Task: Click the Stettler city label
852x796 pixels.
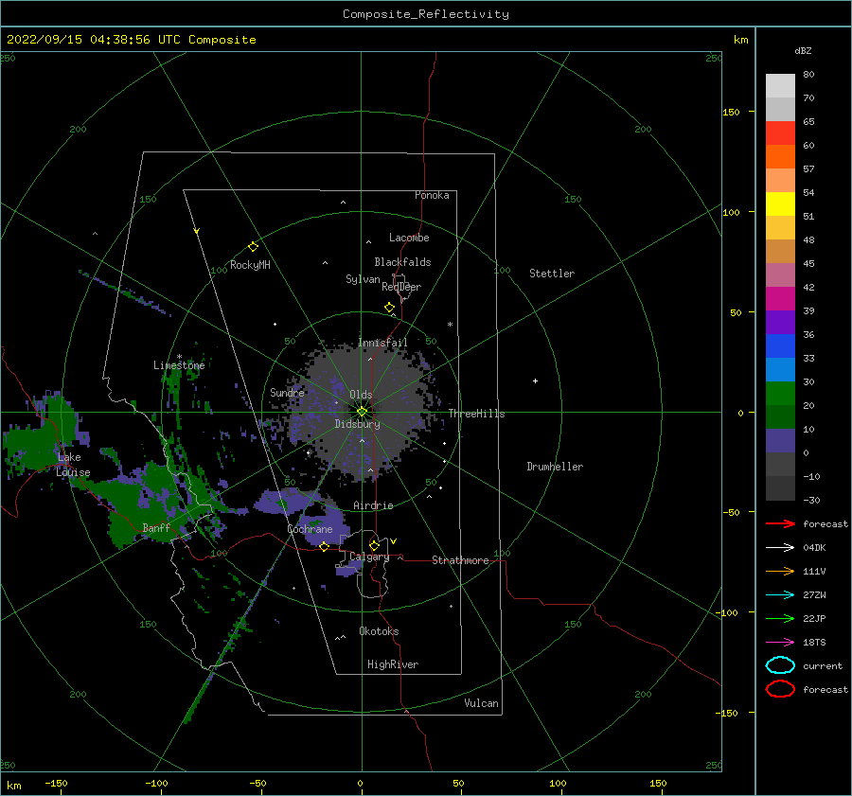Action: tap(552, 274)
